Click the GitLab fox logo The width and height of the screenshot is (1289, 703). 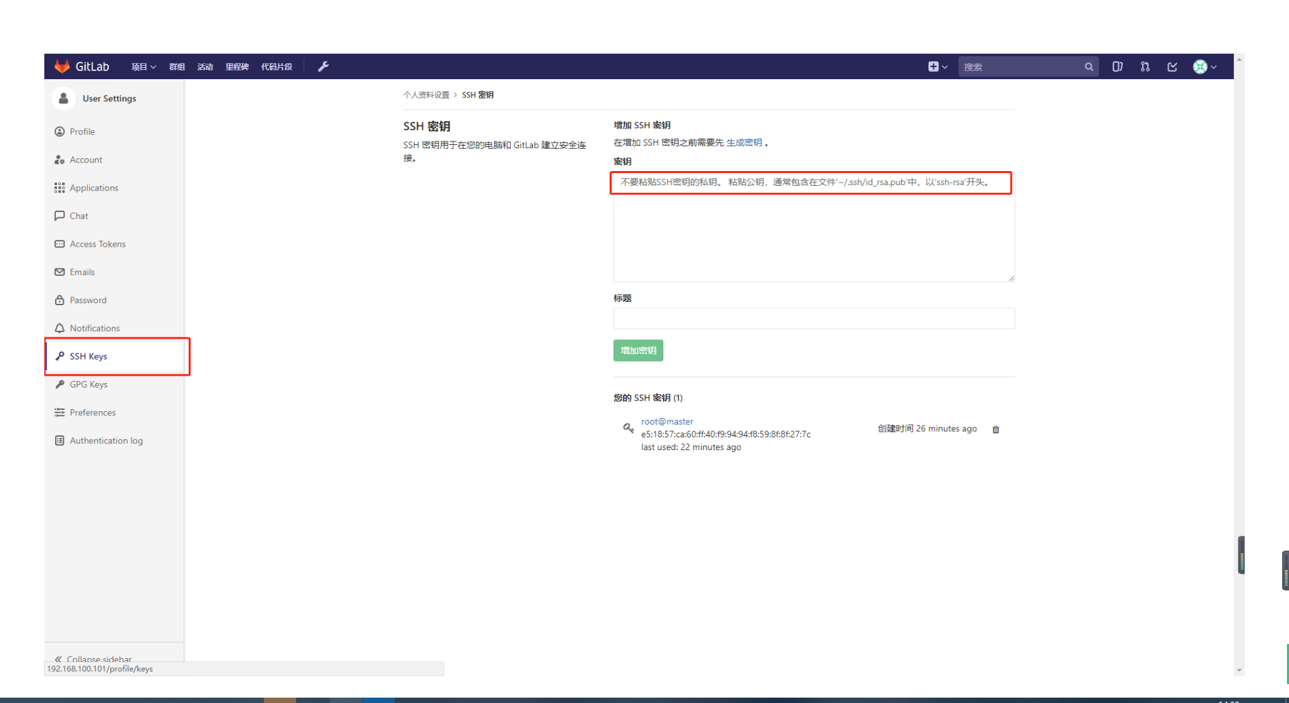tap(62, 66)
